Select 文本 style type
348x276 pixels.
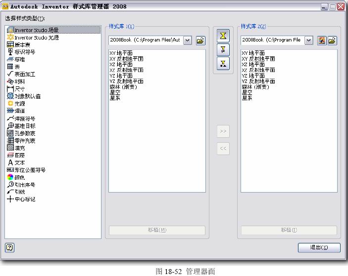[x=16, y=162]
